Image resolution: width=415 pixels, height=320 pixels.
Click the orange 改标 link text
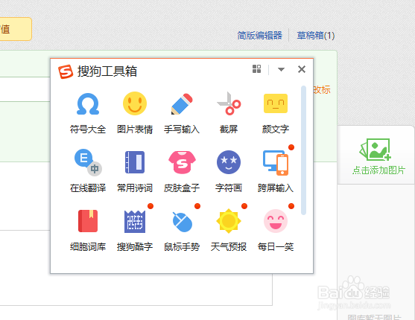(322, 89)
